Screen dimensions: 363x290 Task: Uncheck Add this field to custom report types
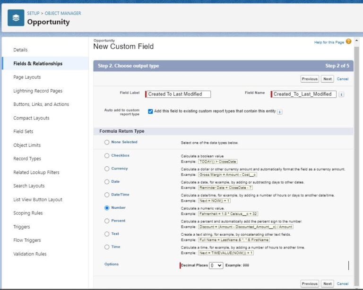[x=150, y=111]
